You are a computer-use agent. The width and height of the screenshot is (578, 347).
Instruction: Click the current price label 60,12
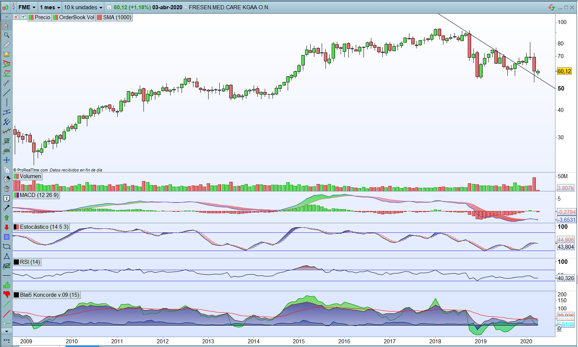(x=564, y=71)
